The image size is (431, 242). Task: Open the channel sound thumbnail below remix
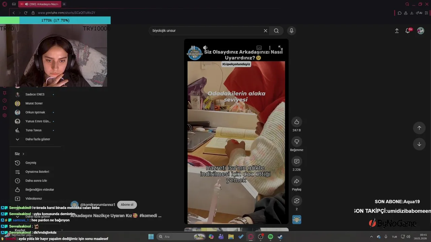coord(297,219)
